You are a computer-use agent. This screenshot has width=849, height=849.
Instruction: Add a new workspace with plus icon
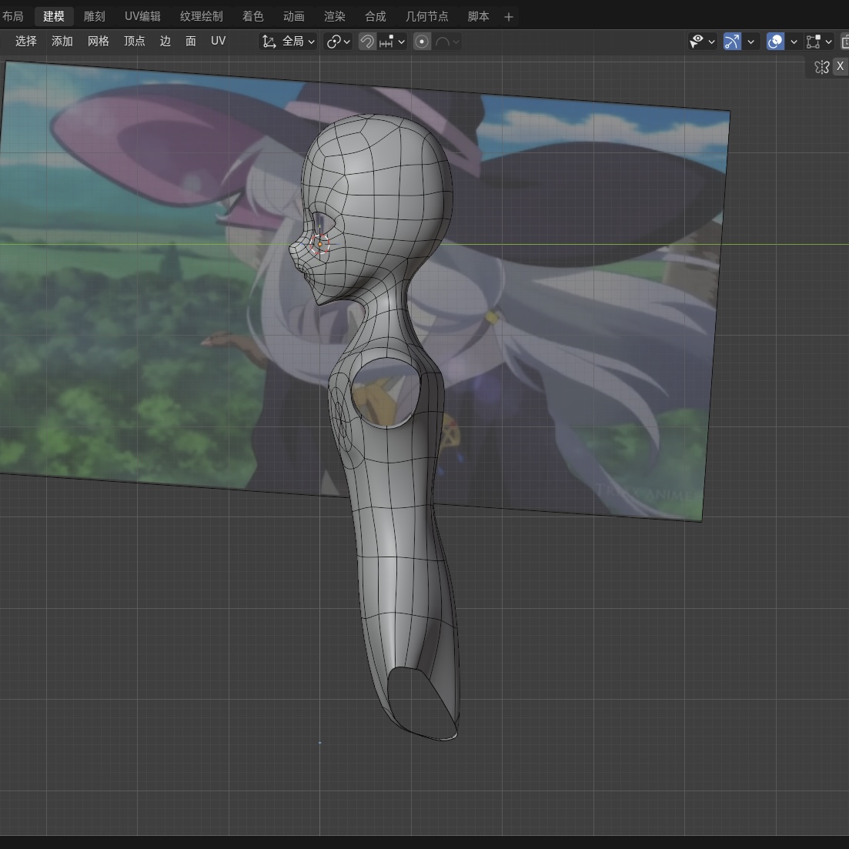coord(508,17)
